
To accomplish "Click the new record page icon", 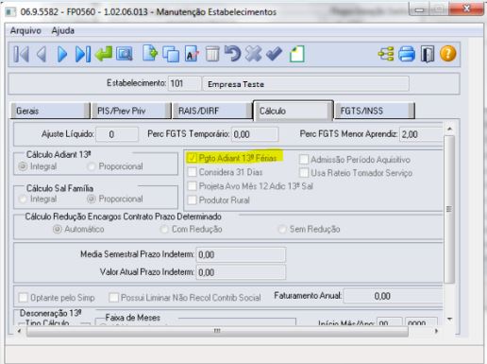I will pyautogui.click(x=150, y=54).
